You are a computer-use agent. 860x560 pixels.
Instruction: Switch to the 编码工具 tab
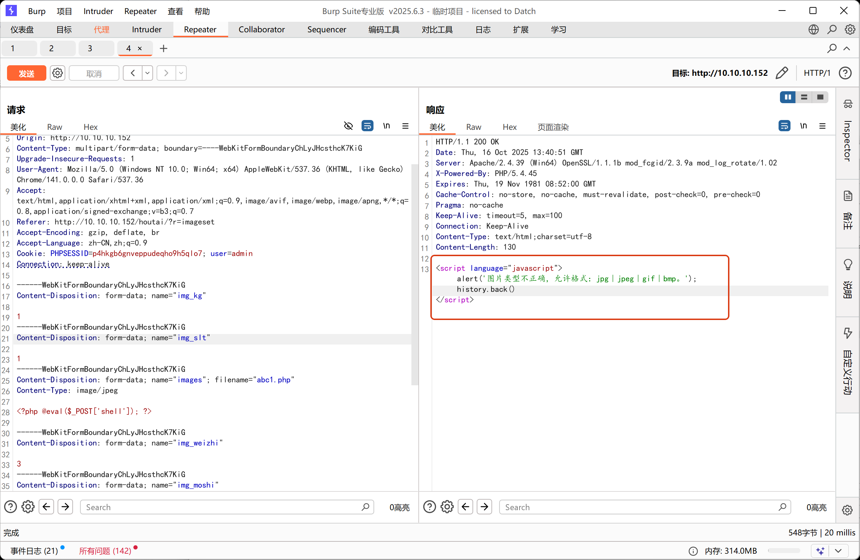tap(384, 29)
